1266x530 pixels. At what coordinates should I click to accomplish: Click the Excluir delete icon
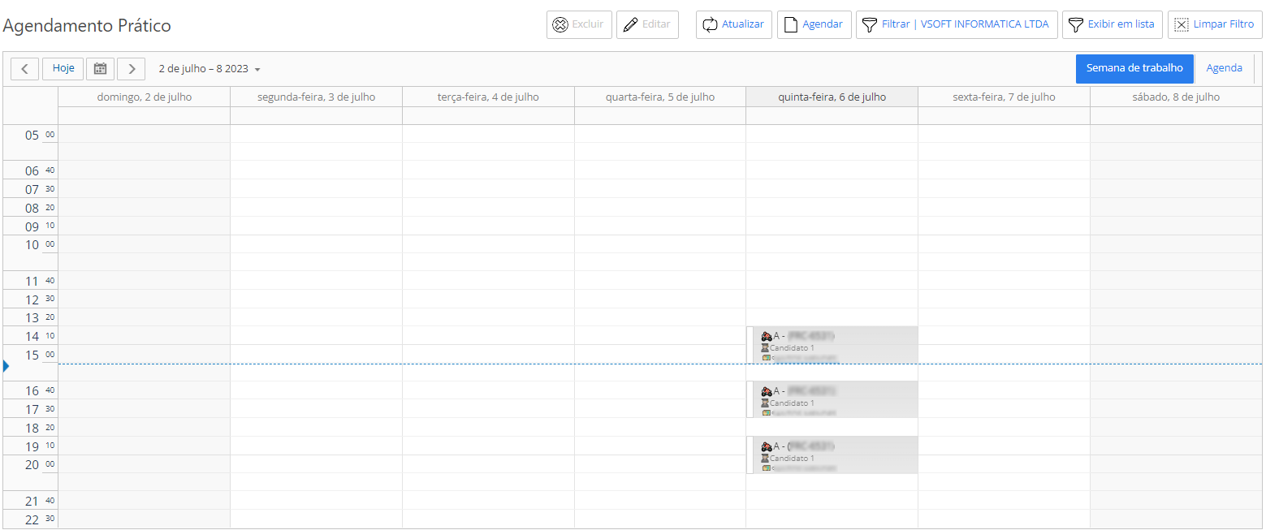[x=560, y=24]
